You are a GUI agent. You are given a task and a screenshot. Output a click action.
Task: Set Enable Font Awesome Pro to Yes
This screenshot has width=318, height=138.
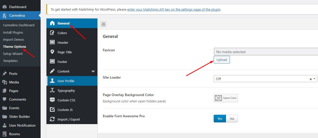[x=220, y=119]
